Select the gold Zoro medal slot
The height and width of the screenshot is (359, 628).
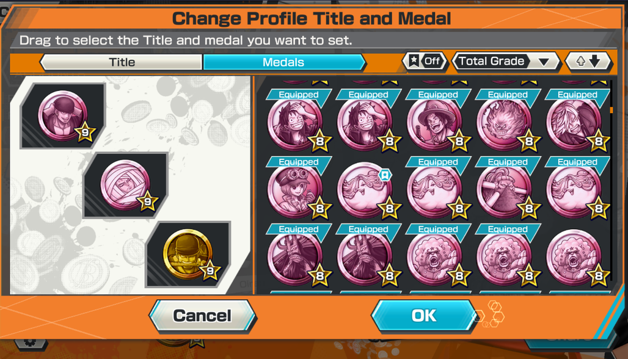coord(188,254)
